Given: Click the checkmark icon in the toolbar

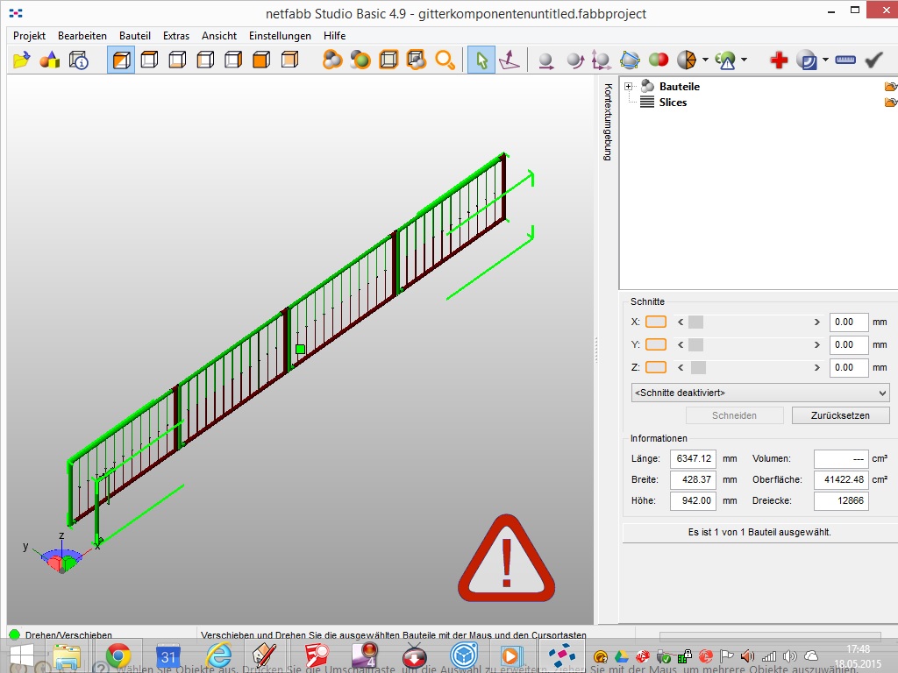Looking at the screenshot, I should 873,60.
